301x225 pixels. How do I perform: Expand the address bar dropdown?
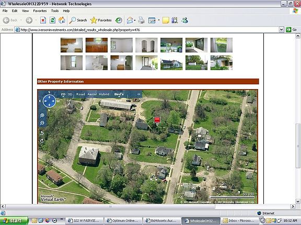pyautogui.click(x=281, y=30)
